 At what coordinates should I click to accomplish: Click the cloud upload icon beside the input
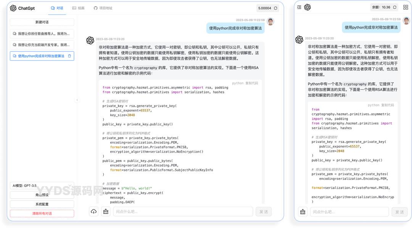click(93, 212)
